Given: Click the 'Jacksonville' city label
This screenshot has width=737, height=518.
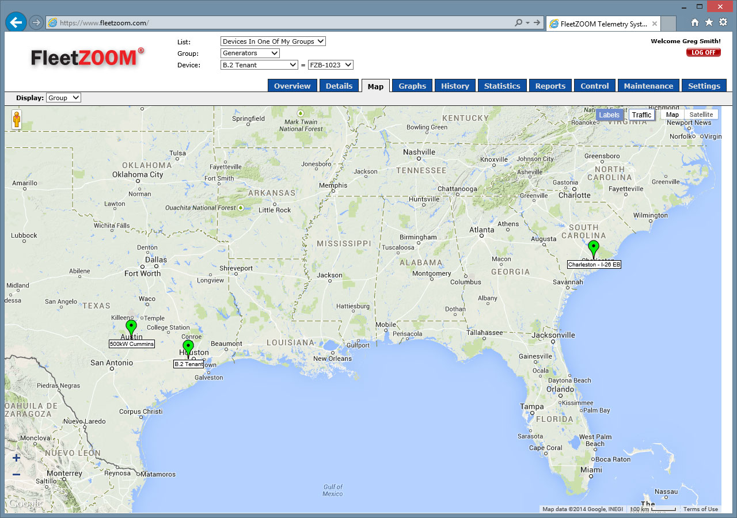Looking at the screenshot, I should (x=553, y=335).
